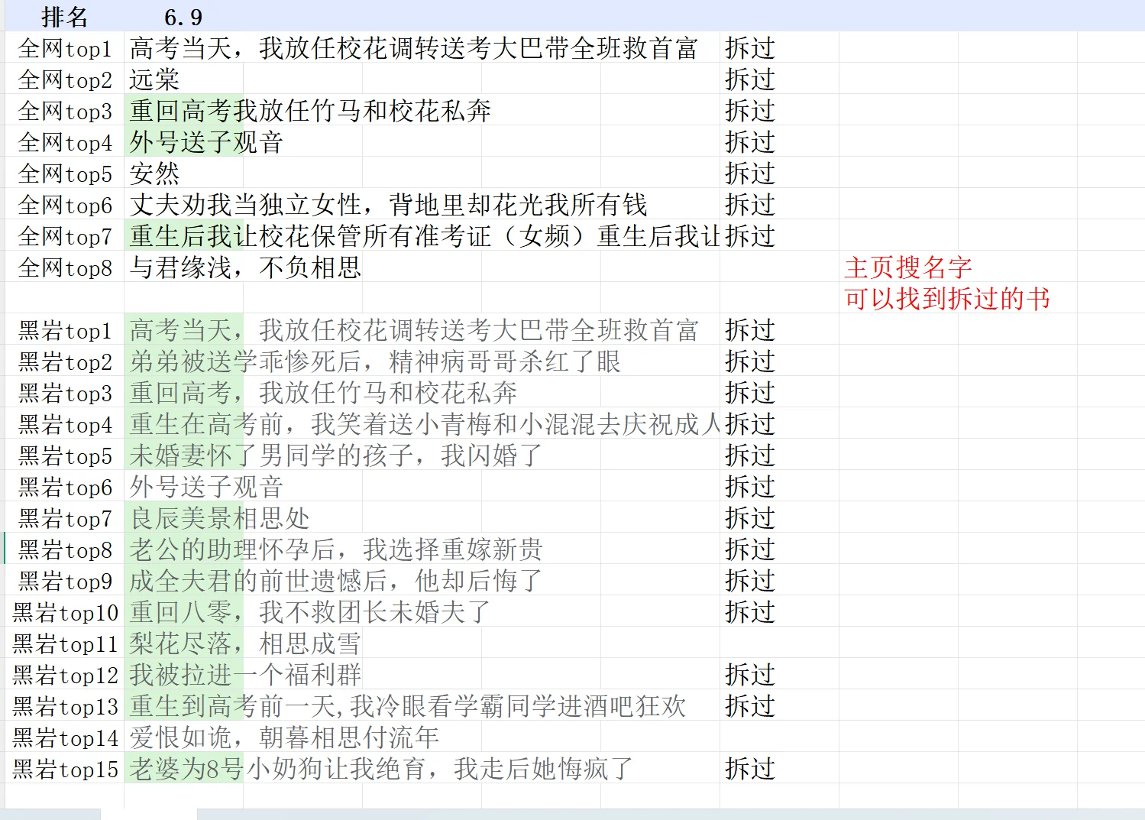Viewport: 1145px width, 820px height.
Task: Click the row label 黑岩top15
Action: point(64,769)
